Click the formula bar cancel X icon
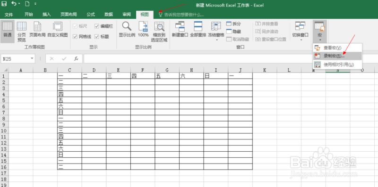 (x=52, y=59)
